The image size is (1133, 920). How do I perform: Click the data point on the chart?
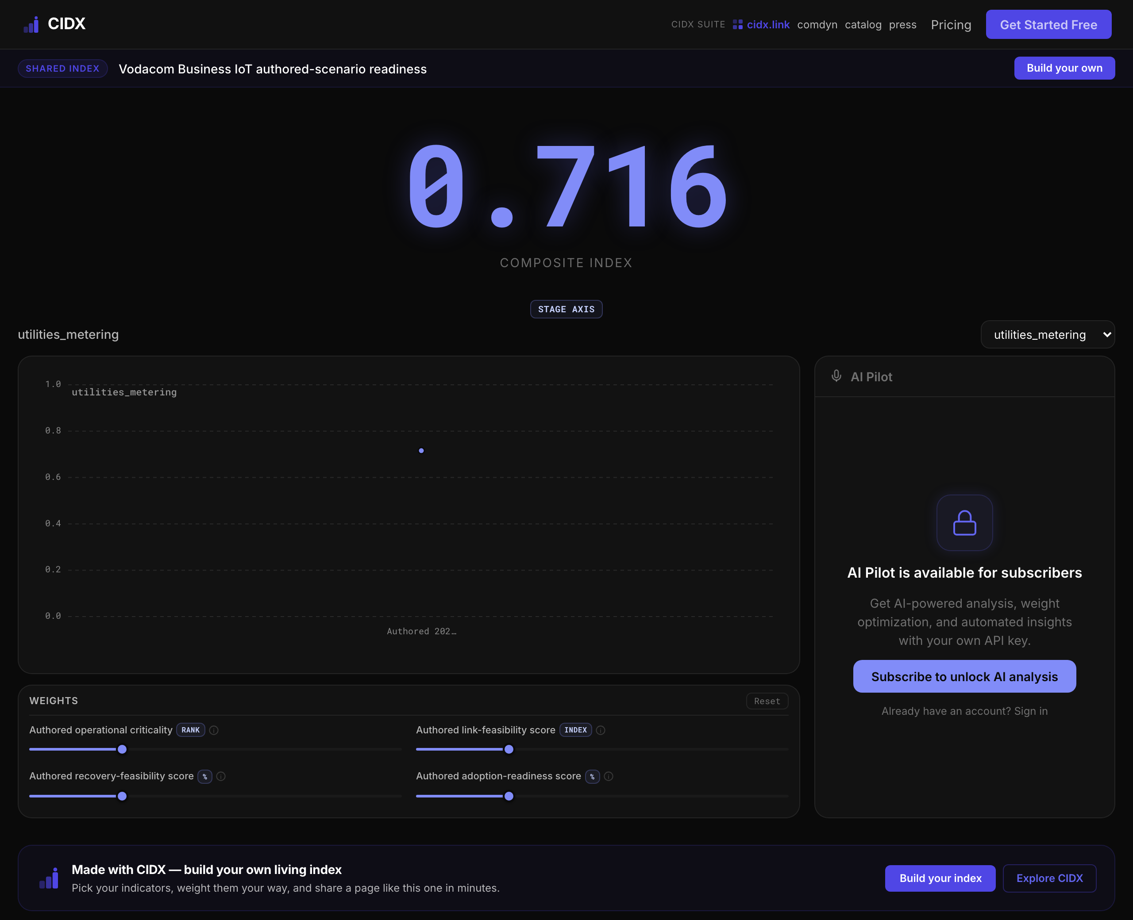pyautogui.click(x=421, y=450)
